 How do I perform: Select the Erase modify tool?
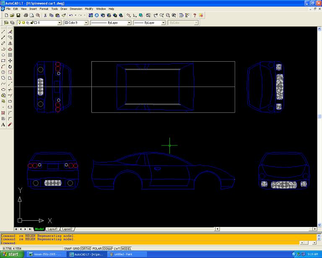pyautogui.click(x=10, y=31)
